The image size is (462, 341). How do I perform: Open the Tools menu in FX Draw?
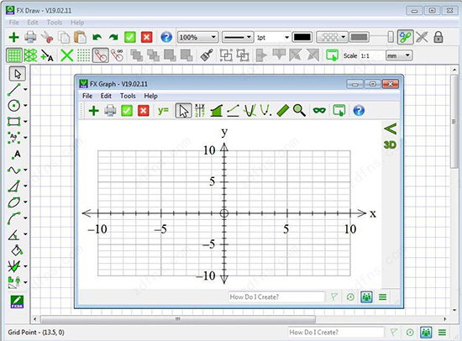pyautogui.click(x=55, y=23)
